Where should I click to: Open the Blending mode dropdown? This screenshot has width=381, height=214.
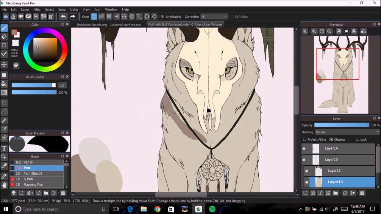347,132
